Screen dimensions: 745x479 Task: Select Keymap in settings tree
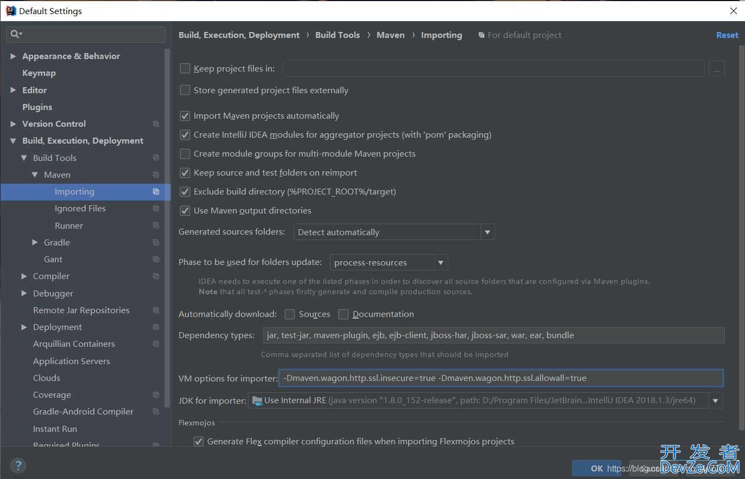pyautogui.click(x=39, y=73)
